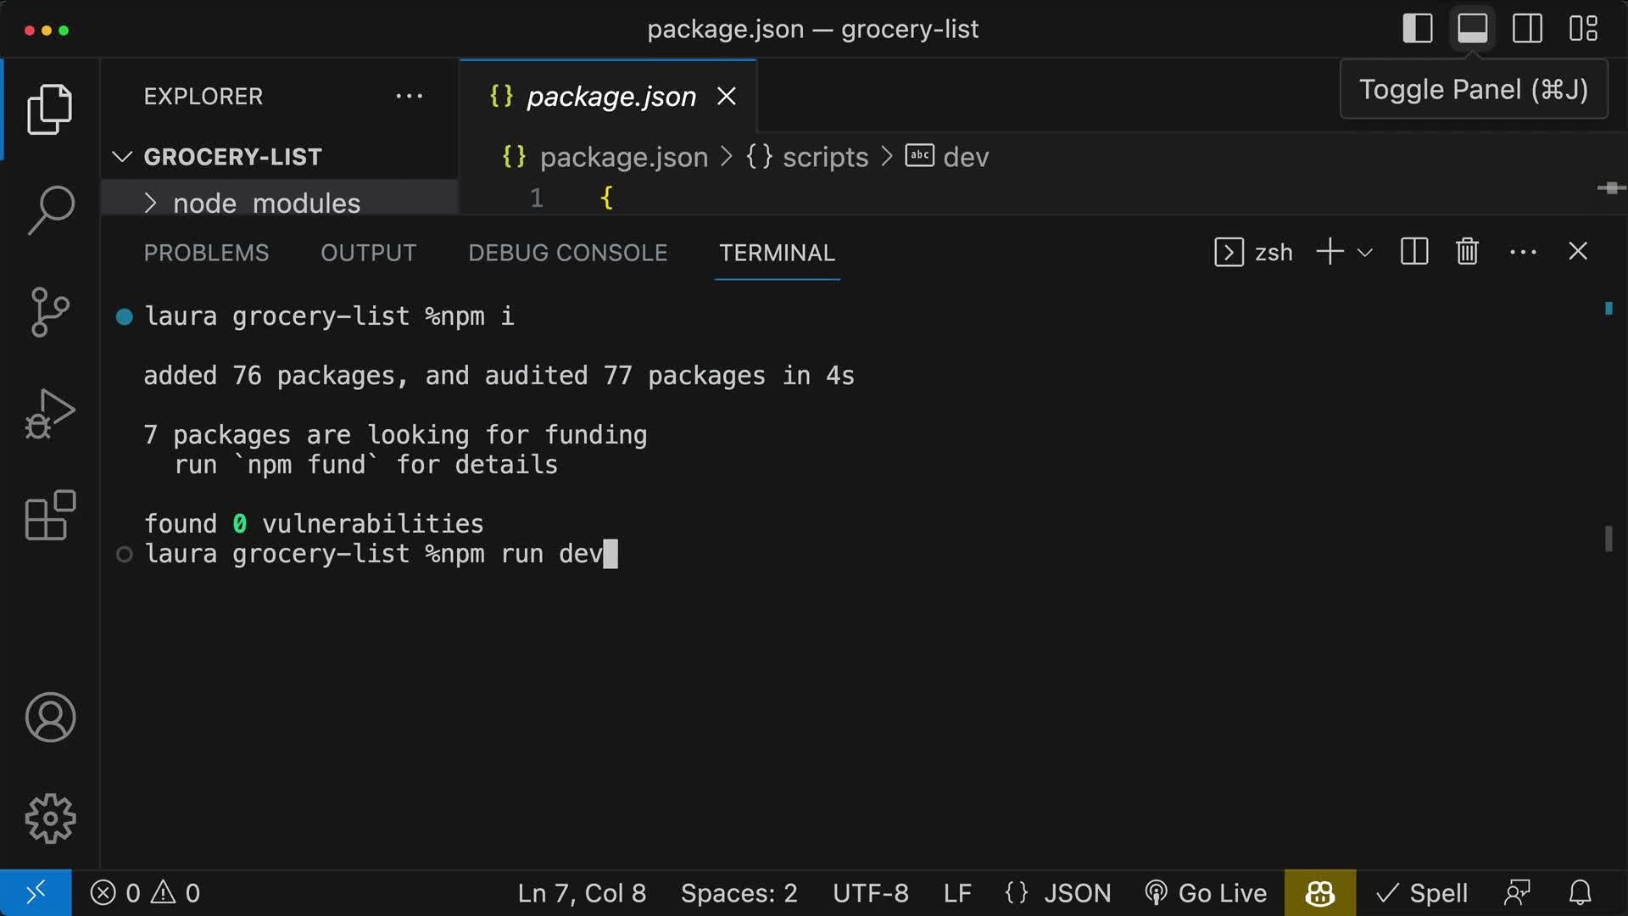
Task: Toggle Secondary Side Bar layout button
Action: pos(1527,29)
